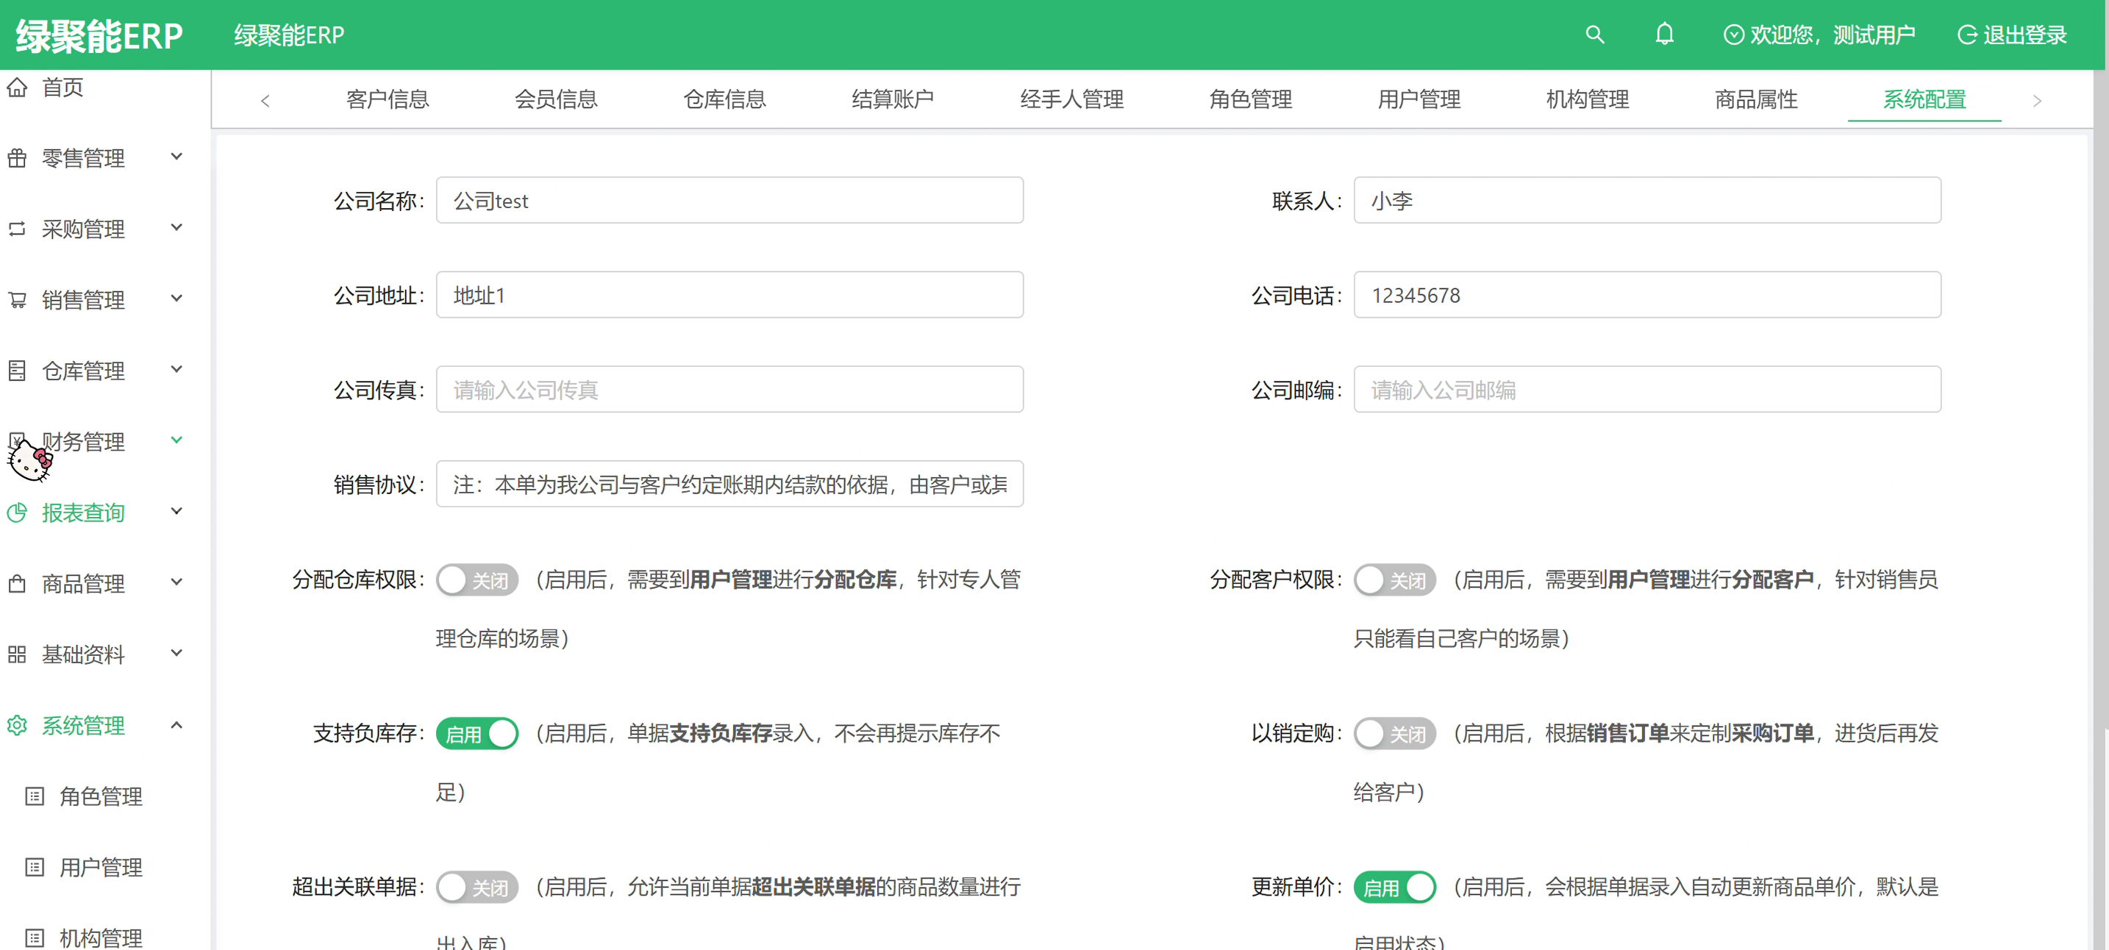Click the 仓库管理 warehouse icon
2109x950 pixels.
pos(17,371)
